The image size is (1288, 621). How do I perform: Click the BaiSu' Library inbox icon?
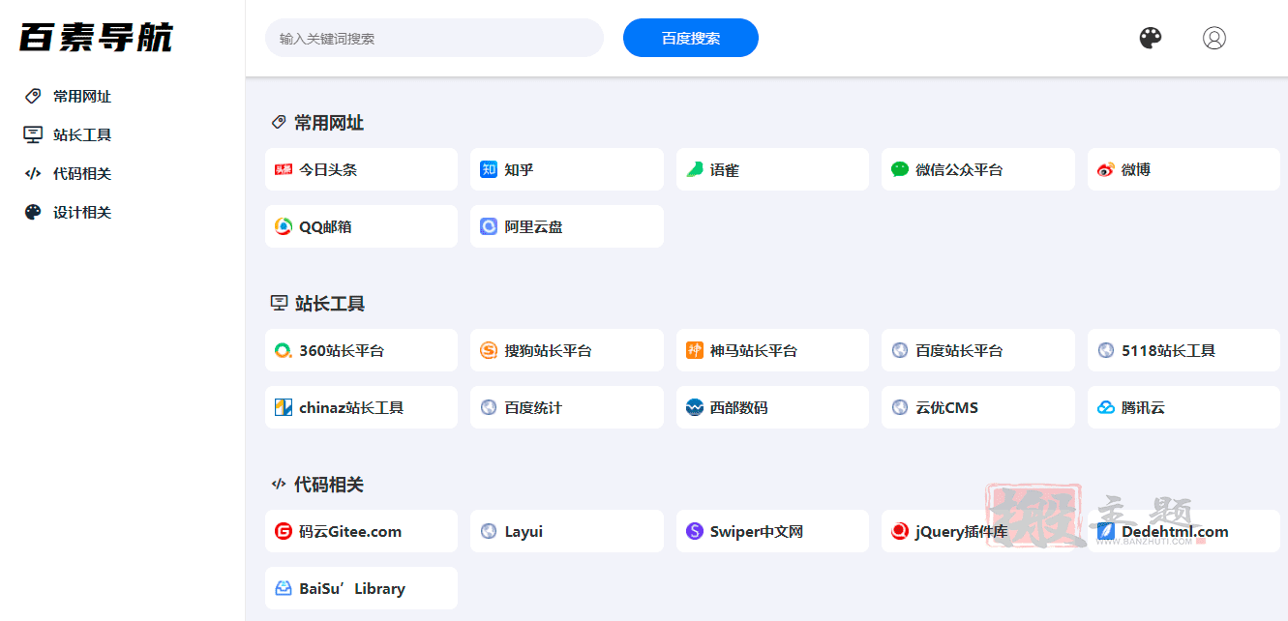pyautogui.click(x=284, y=588)
